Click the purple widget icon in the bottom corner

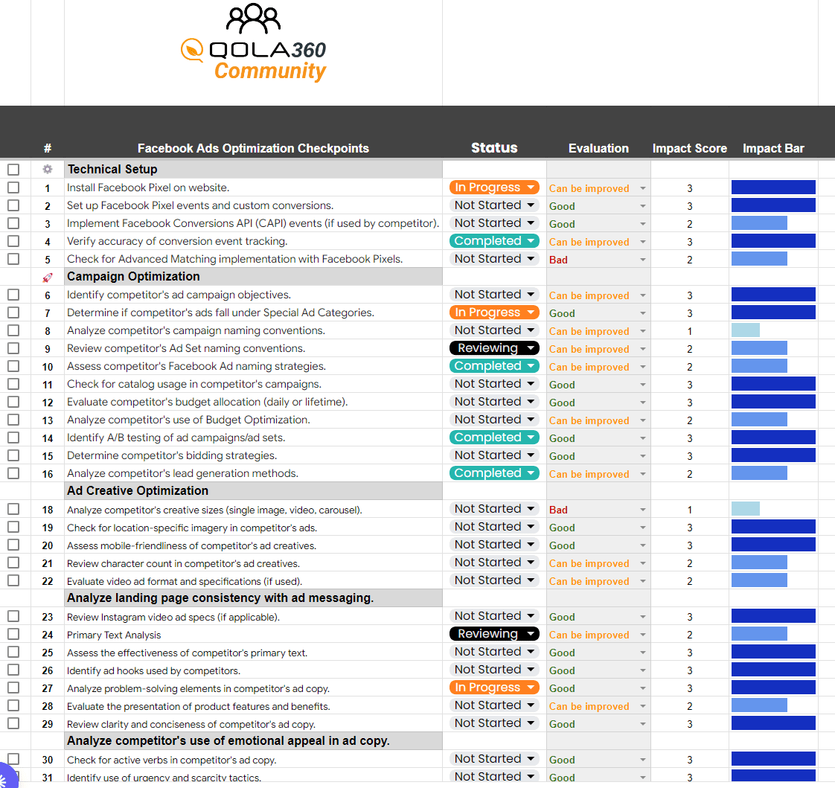[7, 776]
